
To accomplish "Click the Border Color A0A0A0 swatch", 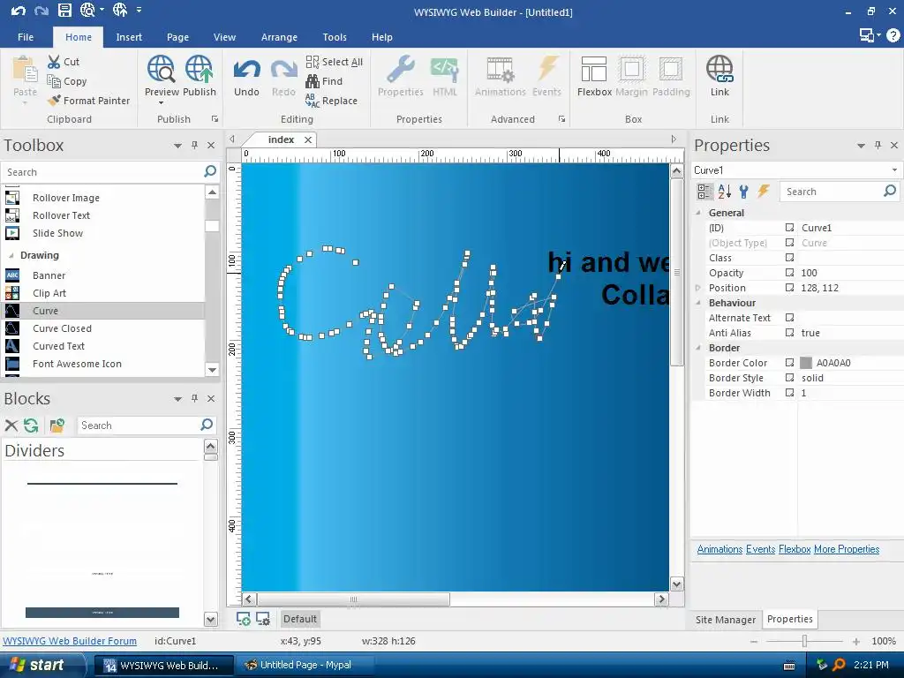I will point(806,363).
